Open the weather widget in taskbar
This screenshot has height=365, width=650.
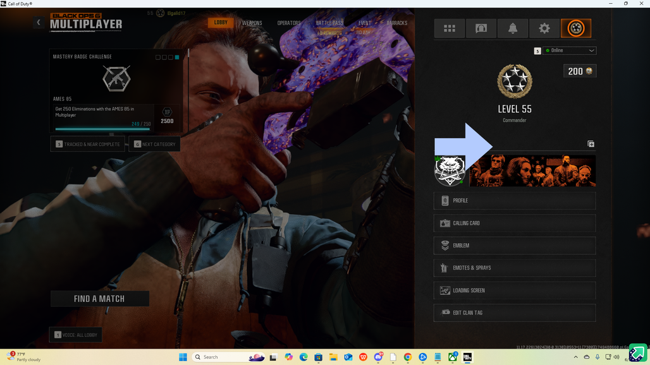(24, 357)
